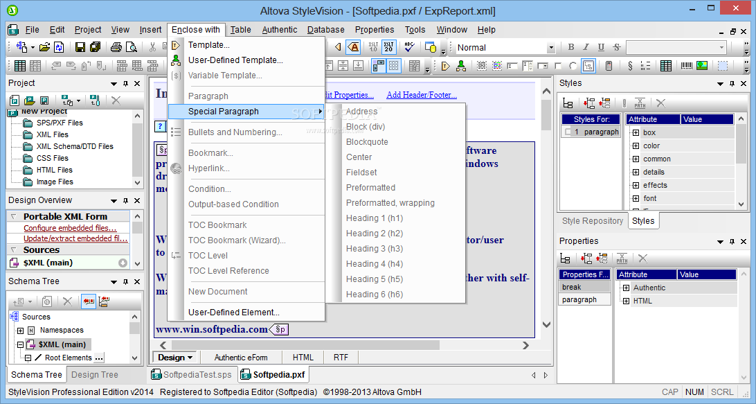756x404 pixels.
Task: Insert a user-defined template icon in toolbar
Action: pyautogui.click(x=461, y=66)
